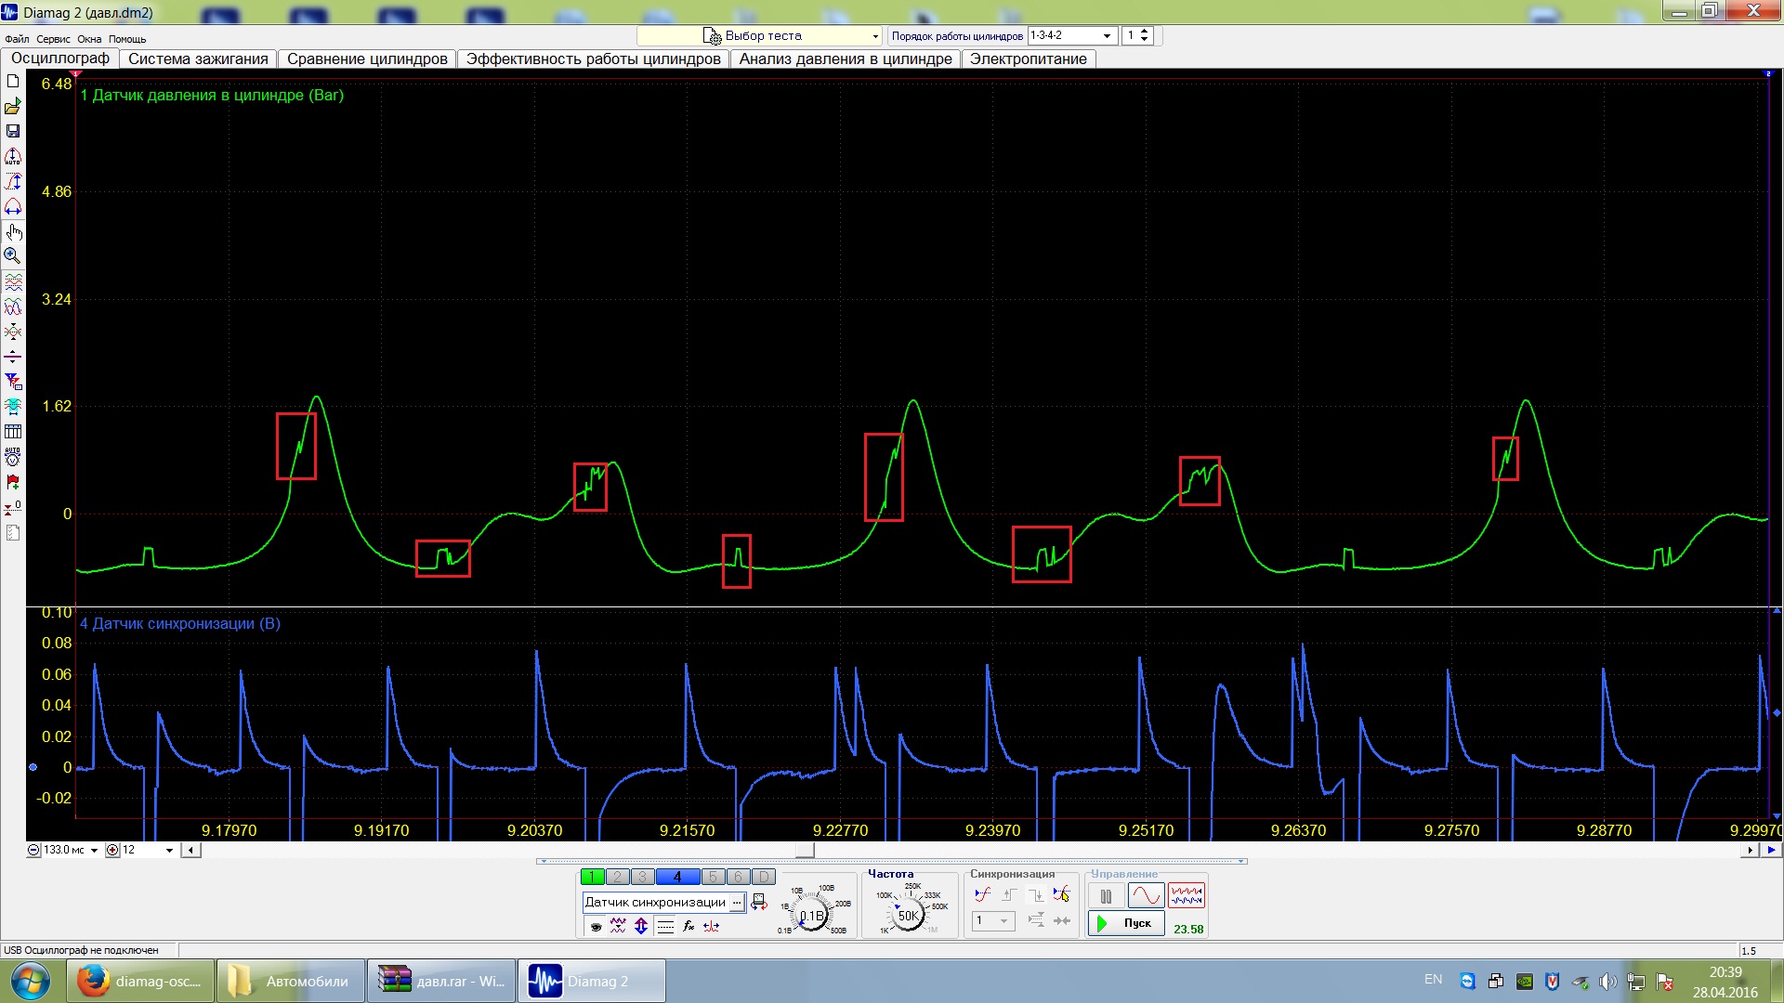
Task: Save the oscillogram with floppy disk icon
Action: 13,132
